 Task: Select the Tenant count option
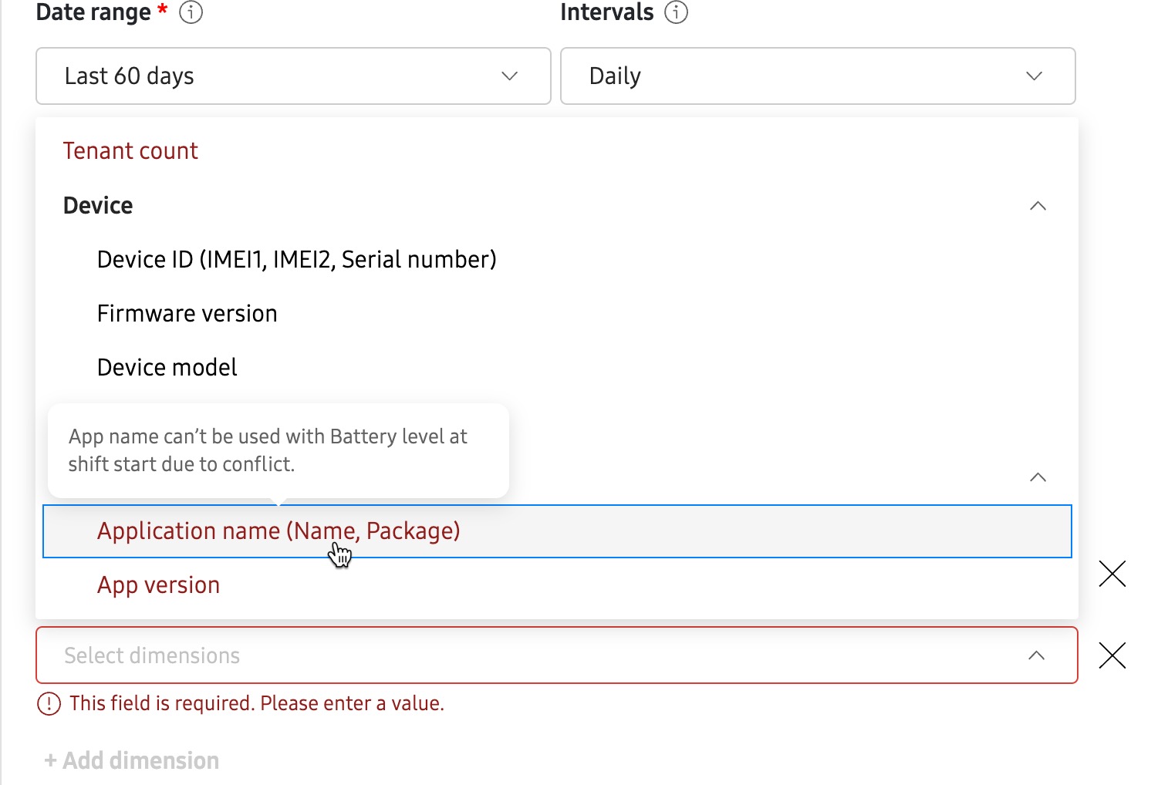point(130,150)
